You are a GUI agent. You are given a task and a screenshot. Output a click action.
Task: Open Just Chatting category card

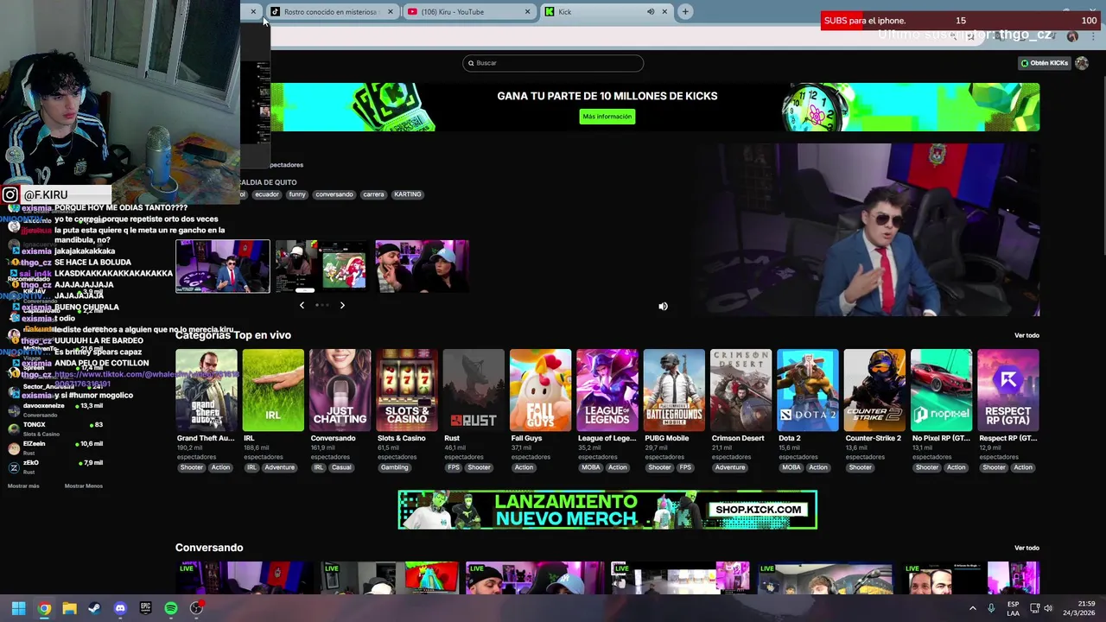[340, 391]
